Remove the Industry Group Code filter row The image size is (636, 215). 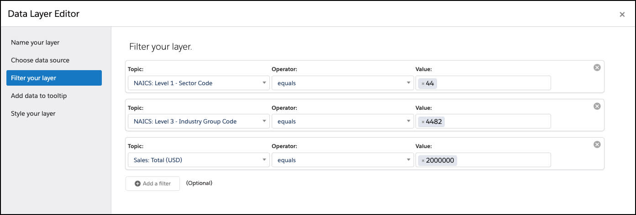point(597,106)
